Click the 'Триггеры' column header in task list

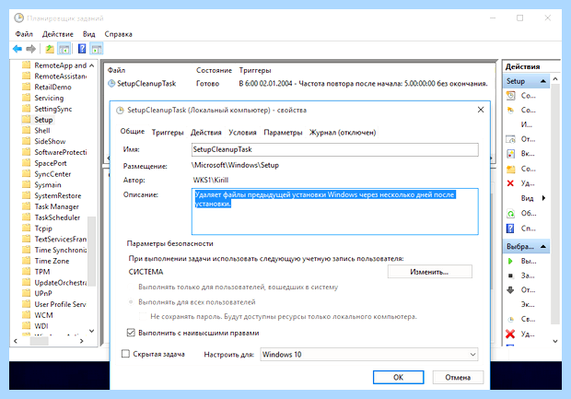[x=255, y=70]
